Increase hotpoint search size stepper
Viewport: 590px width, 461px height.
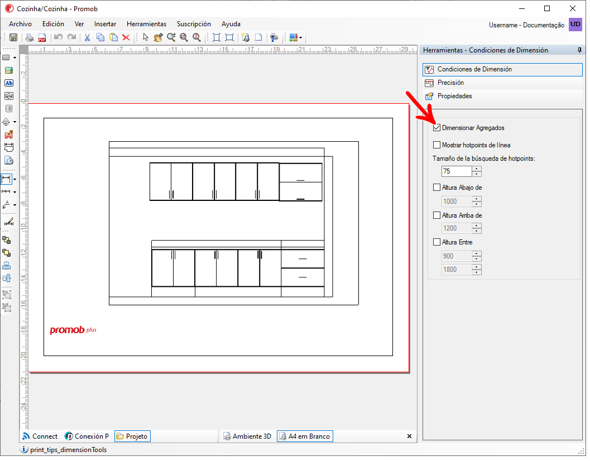point(477,169)
